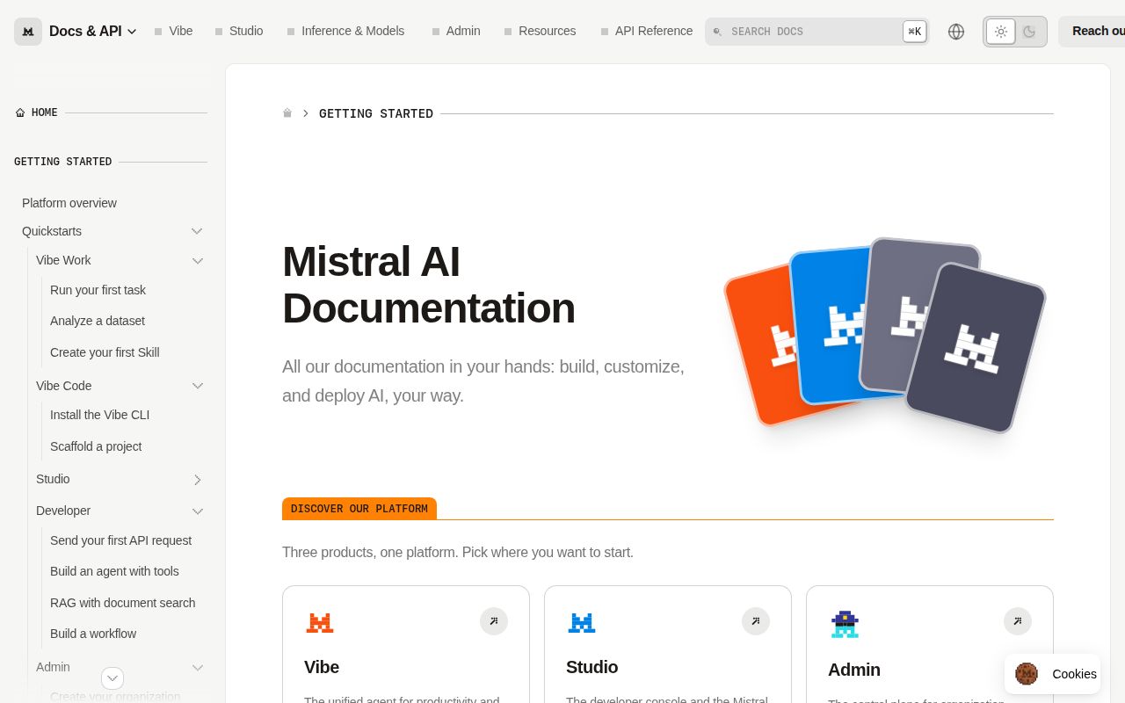Click the Reach out button
This screenshot has width=1125, height=703.
[x=1092, y=31]
